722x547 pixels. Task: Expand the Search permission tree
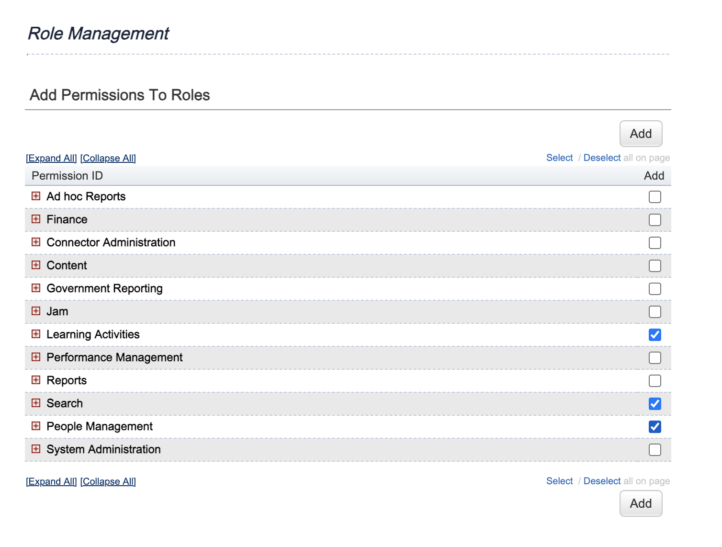(36, 403)
